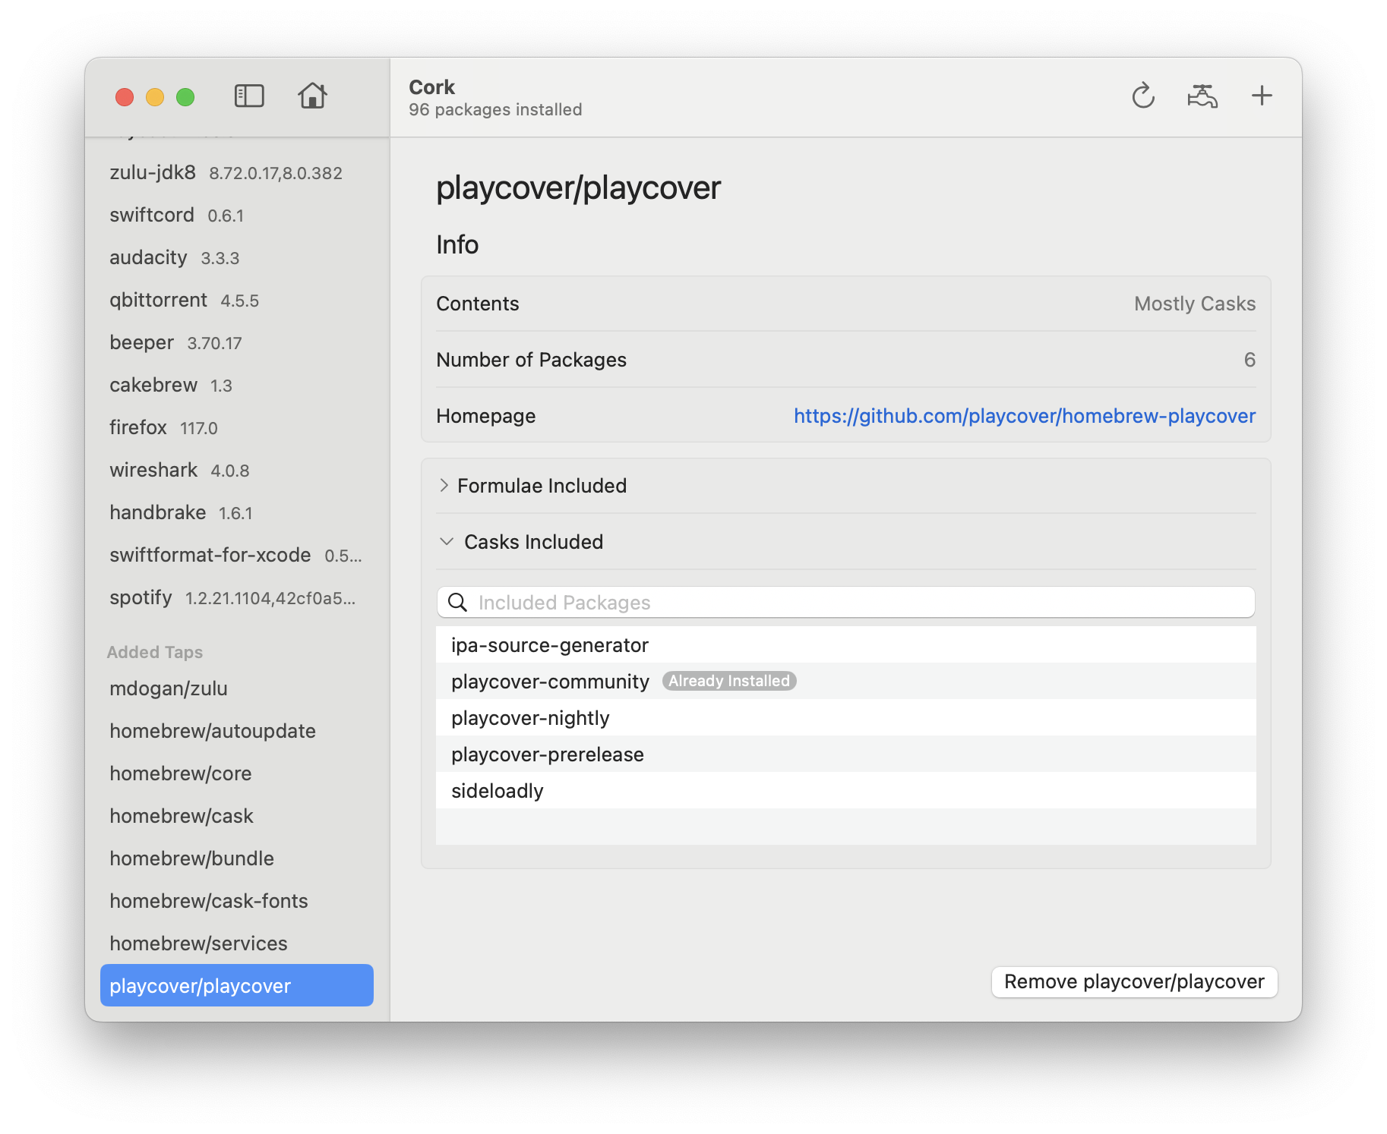
Task: Click the plus icon to install package
Action: pyautogui.click(x=1262, y=96)
